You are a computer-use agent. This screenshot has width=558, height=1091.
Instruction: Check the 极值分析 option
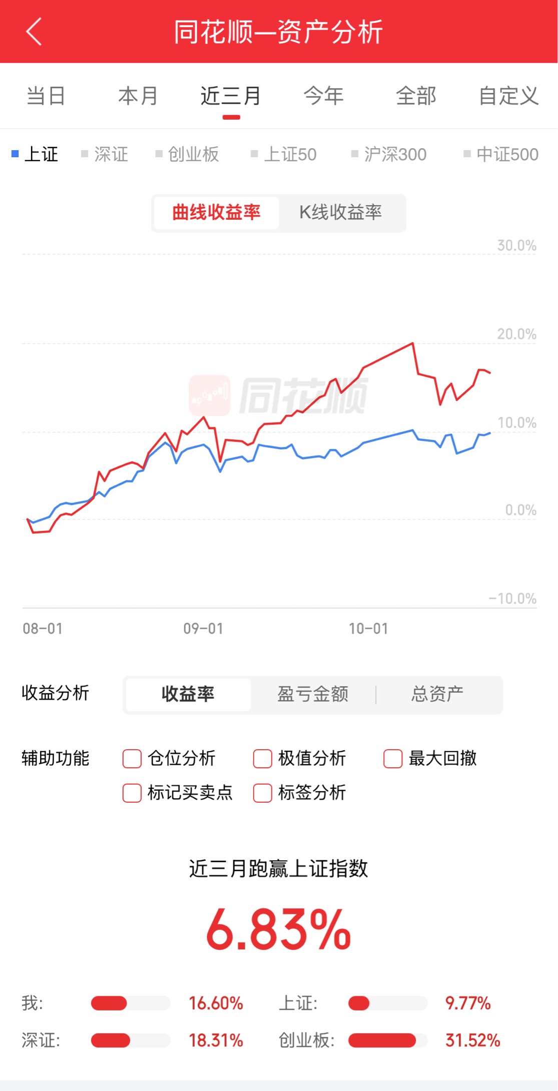pyautogui.click(x=263, y=758)
